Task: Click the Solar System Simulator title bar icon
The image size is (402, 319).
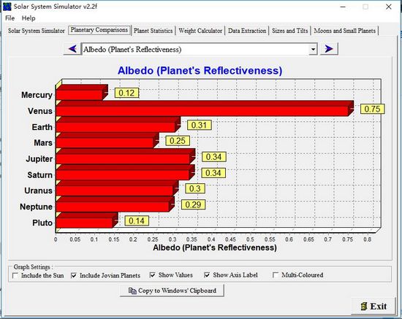Action: point(7,7)
